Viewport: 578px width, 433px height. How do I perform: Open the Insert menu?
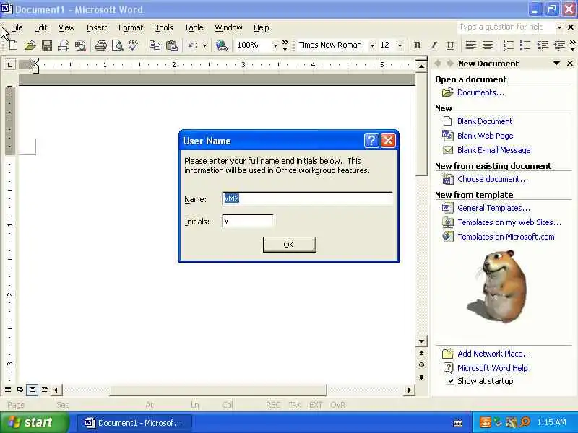click(x=97, y=27)
